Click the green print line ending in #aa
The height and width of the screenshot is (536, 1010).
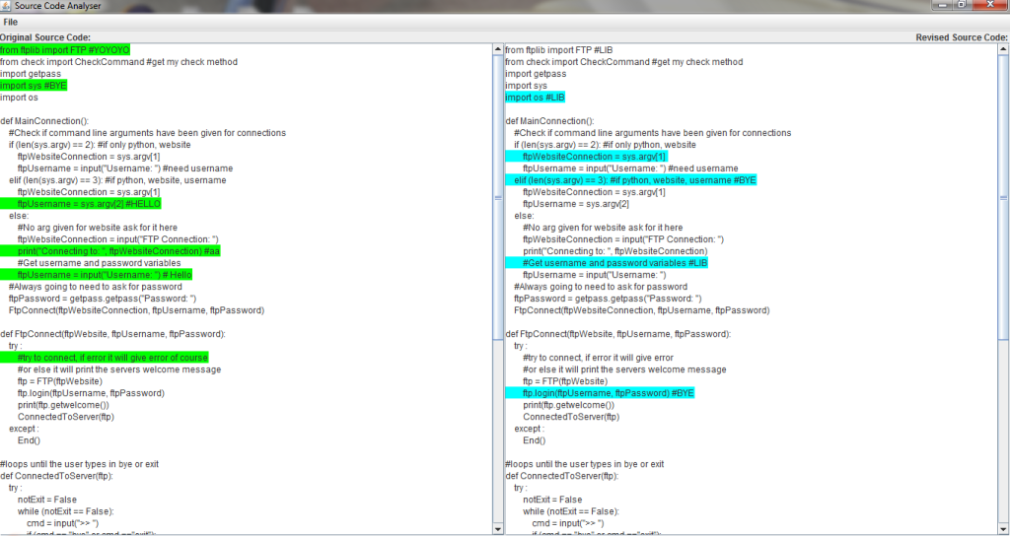tap(110, 251)
